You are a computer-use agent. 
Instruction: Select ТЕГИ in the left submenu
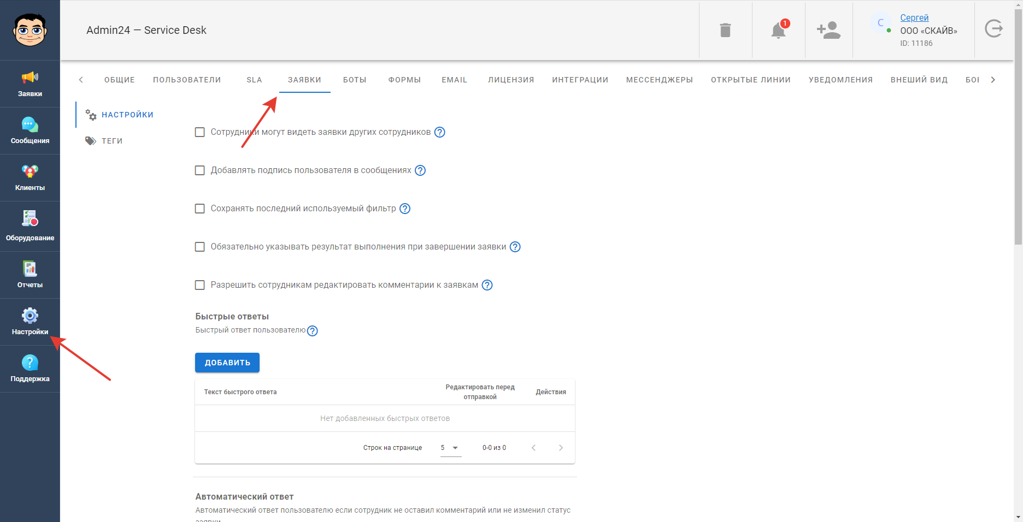(112, 141)
